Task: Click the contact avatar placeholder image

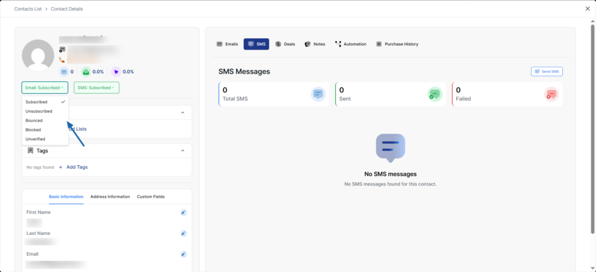Action: click(38, 56)
